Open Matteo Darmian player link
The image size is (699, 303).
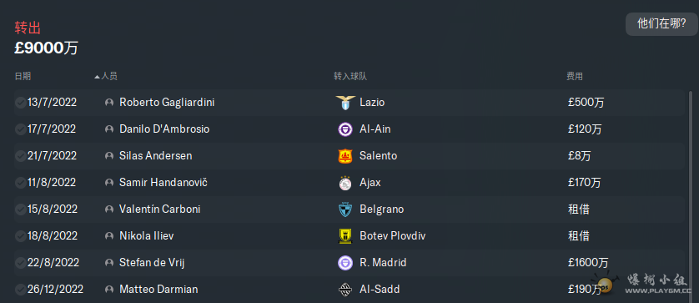[158, 290]
